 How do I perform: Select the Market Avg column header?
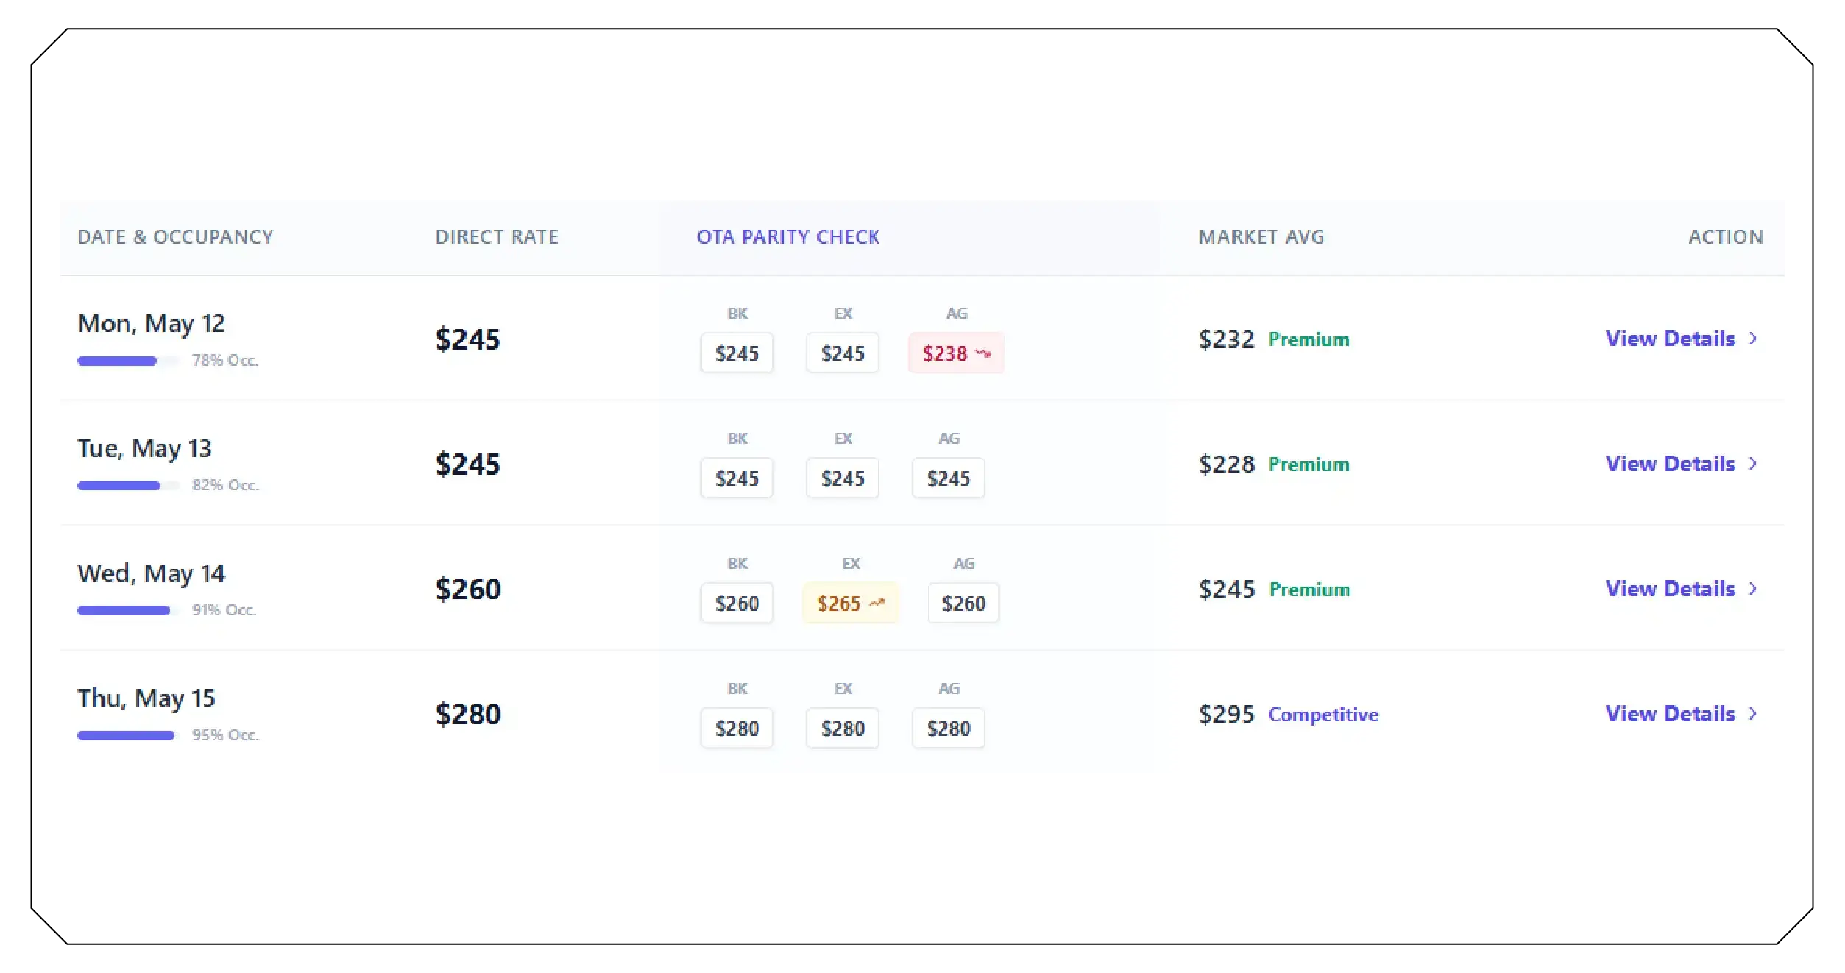pos(1260,237)
